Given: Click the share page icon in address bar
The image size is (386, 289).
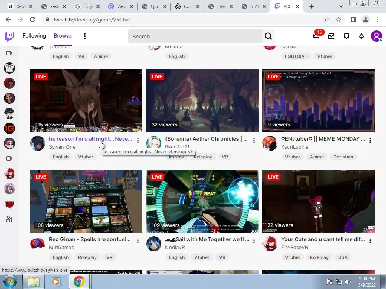Looking at the screenshot, I should point(326,20).
